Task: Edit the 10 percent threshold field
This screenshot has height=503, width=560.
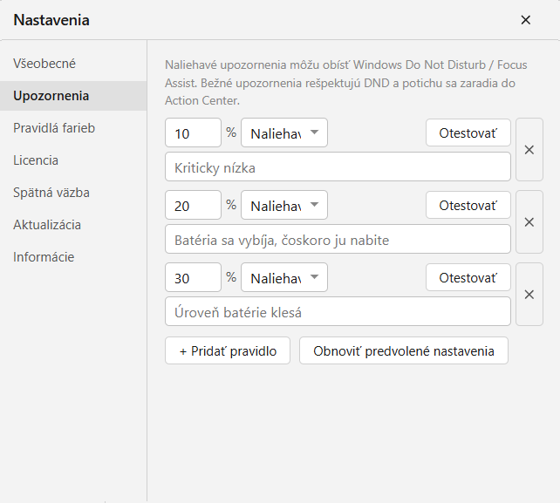Action: 194,133
